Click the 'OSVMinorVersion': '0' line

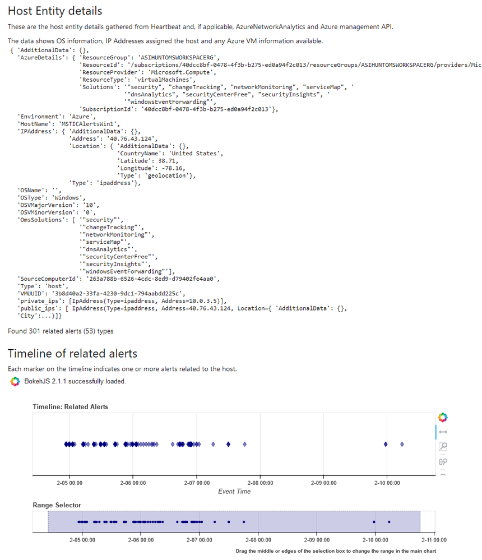click(x=57, y=212)
